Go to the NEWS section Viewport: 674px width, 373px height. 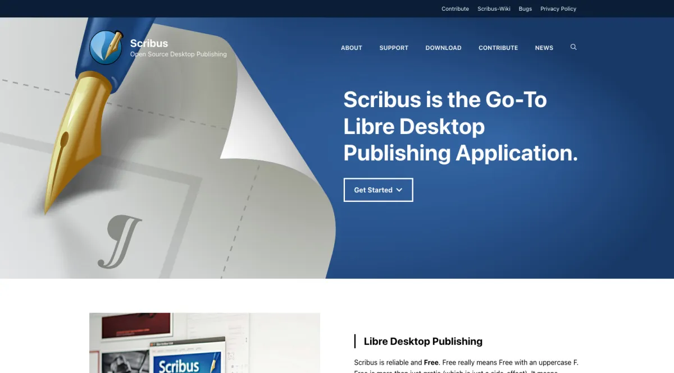(x=544, y=48)
